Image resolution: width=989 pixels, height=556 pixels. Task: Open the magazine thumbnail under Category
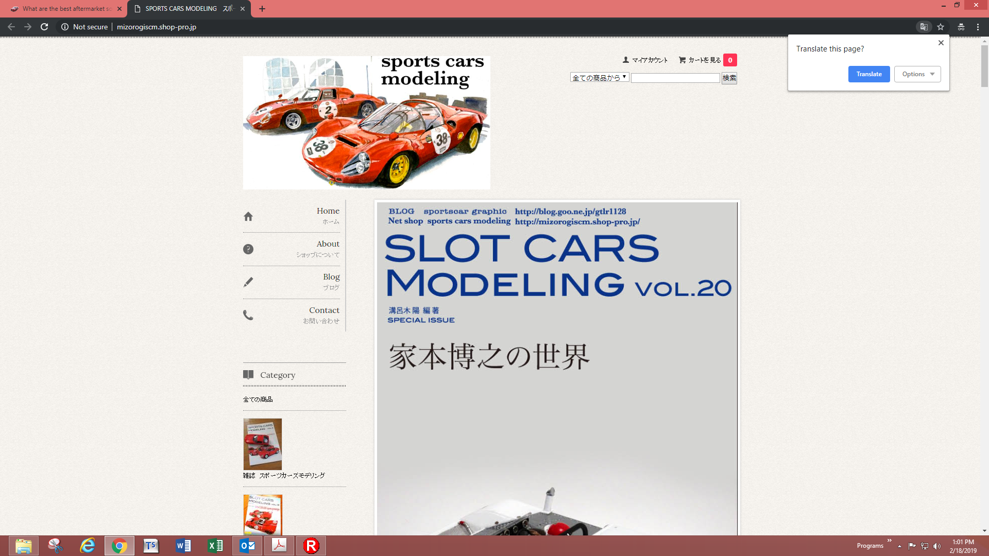tap(262, 444)
